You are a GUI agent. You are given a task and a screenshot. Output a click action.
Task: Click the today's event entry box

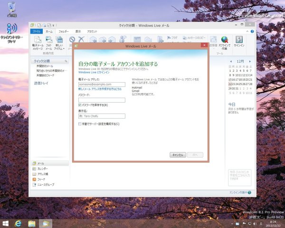(x=240, y=178)
